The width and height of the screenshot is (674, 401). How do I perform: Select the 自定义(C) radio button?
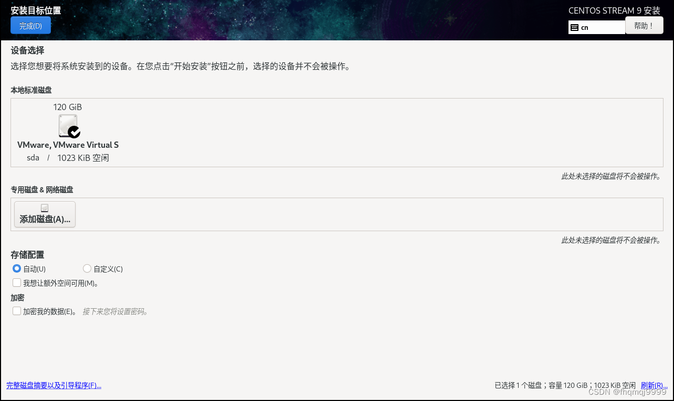tap(87, 268)
